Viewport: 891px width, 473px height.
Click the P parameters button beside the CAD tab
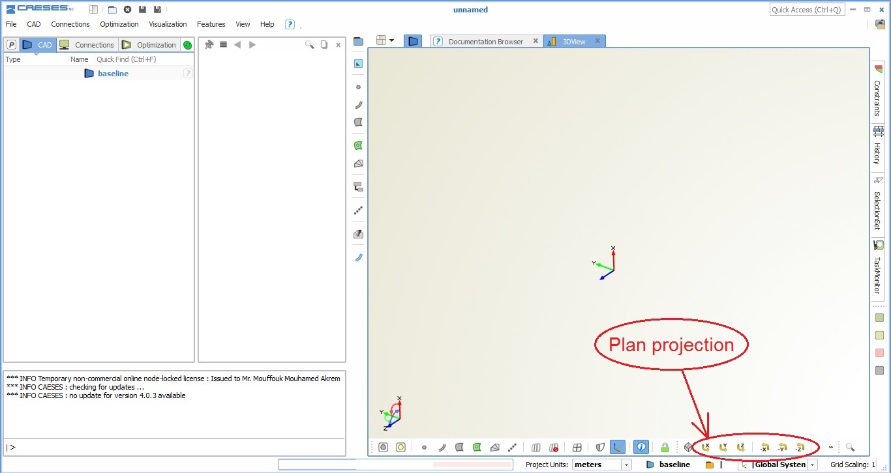[11, 45]
